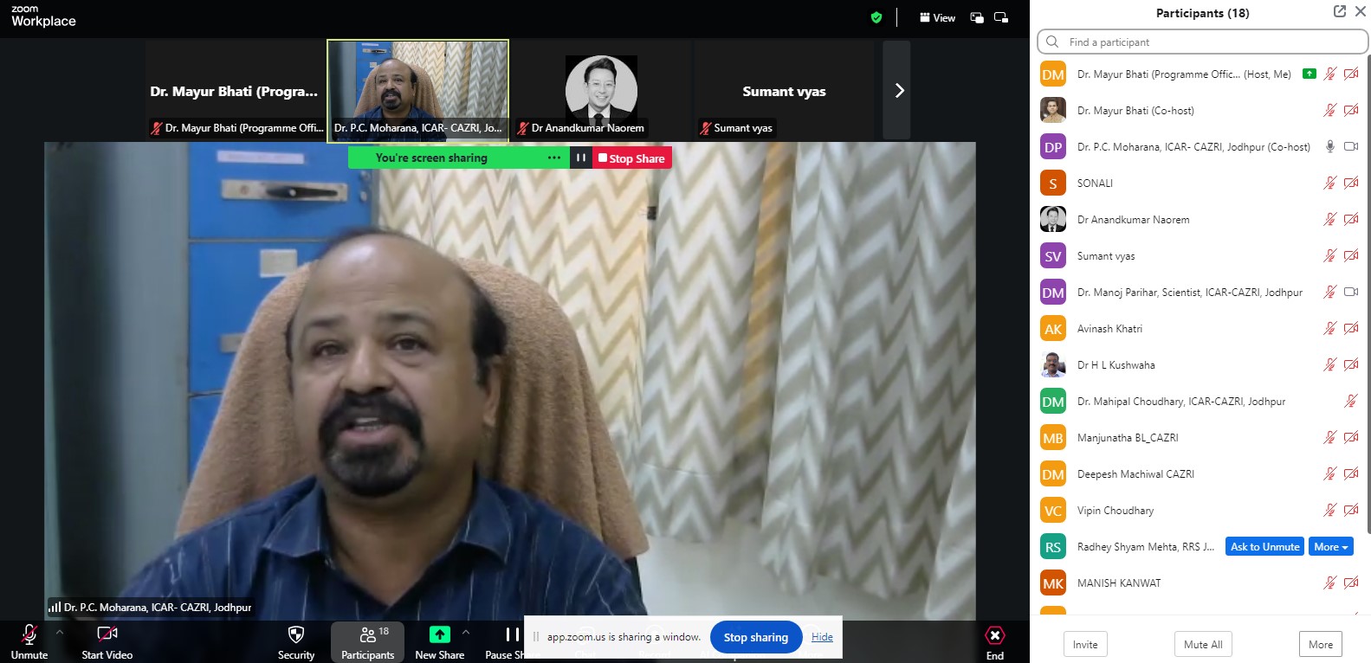Click muted mic icon for Vipin Choudhary
The image size is (1371, 663).
pos(1330,510)
